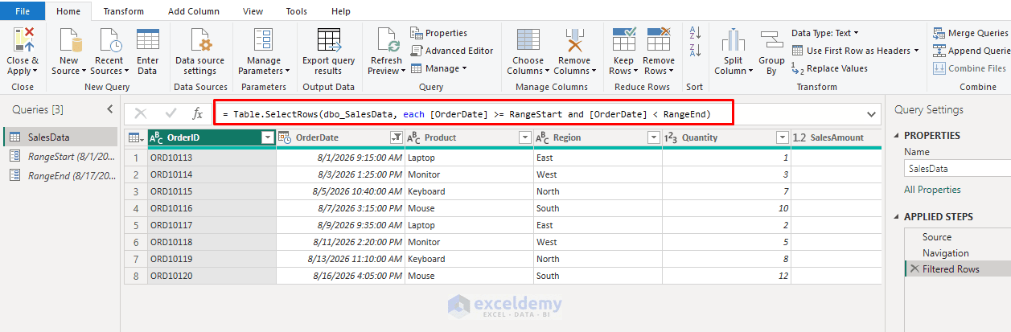1011x332 pixels.
Task: Open query Properties
Action: [439, 33]
